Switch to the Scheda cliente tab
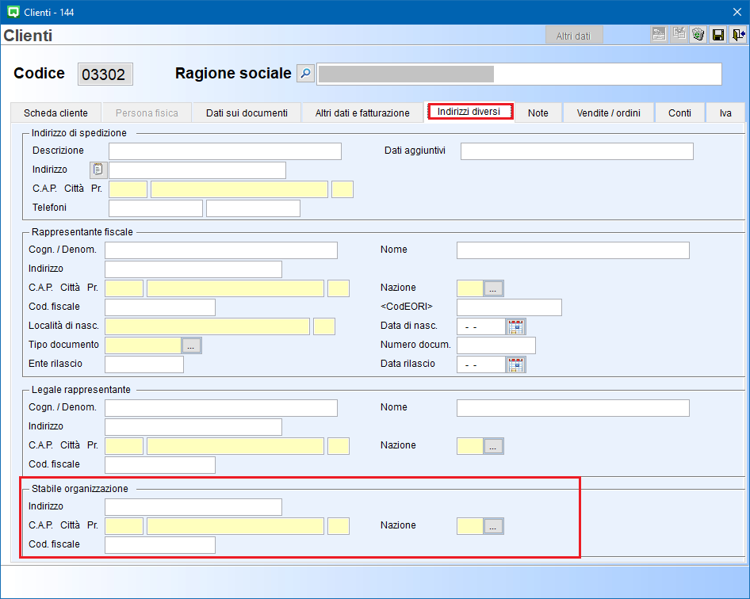Screen dimensions: 750x599 click(55, 113)
